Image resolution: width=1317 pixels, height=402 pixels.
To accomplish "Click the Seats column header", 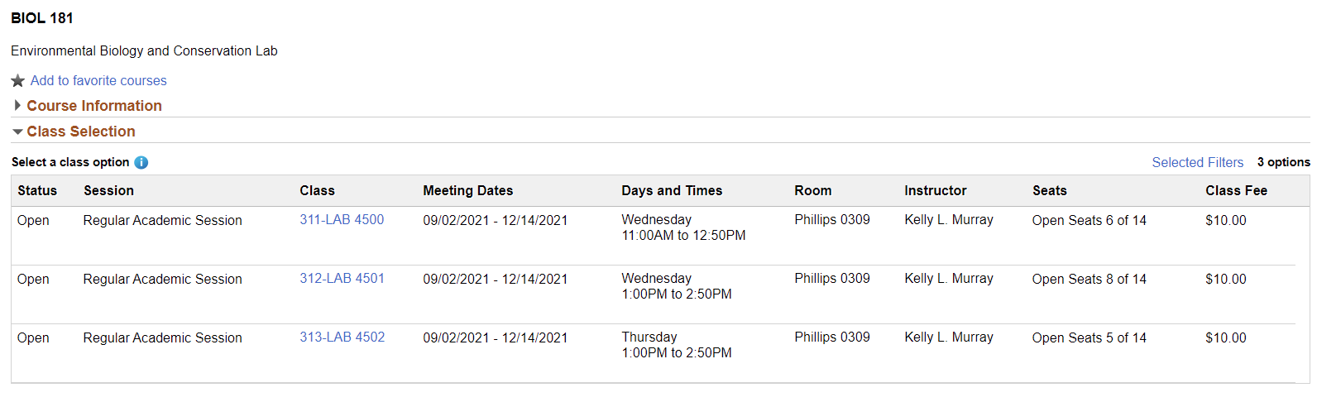I will [1049, 190].
